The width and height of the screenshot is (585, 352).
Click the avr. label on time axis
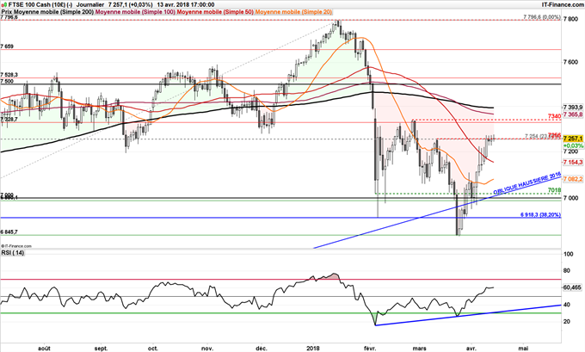(471, 349)
